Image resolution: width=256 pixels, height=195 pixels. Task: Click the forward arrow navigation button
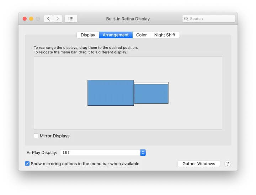point(58,18)
